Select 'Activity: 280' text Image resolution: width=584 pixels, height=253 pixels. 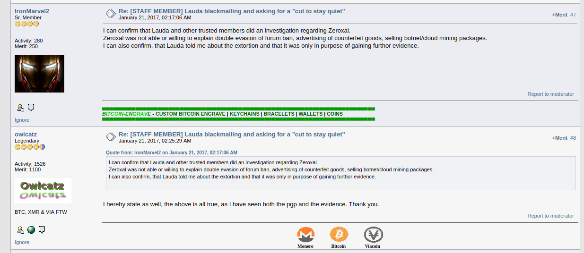[x=29, y=41]
